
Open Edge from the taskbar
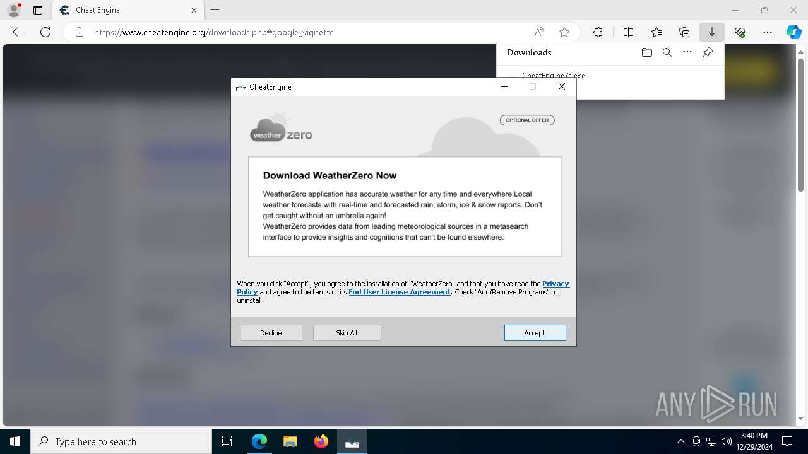click(259, 441)
